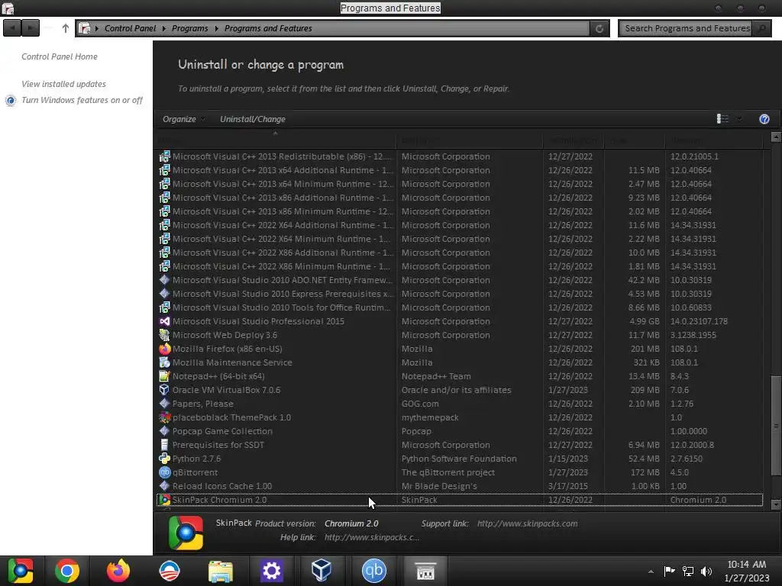Click the Python Software Foundation publisher cell
The image size is (782, 586).
pyautogui.click(x=459, y=459)
